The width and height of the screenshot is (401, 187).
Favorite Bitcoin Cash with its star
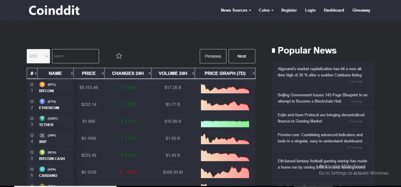point(32,152)
